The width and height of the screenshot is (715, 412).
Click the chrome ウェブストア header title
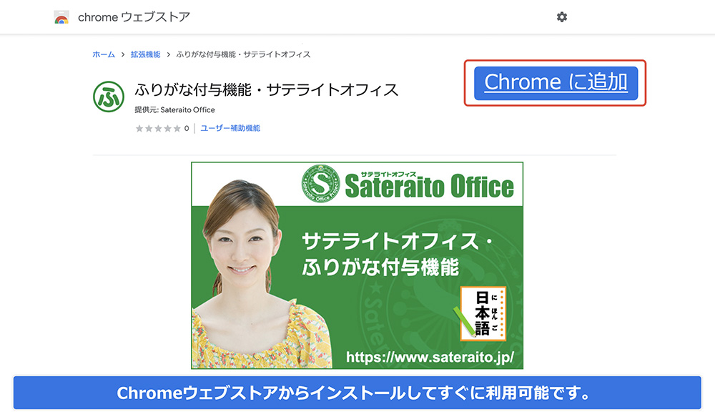pos(134,17)
